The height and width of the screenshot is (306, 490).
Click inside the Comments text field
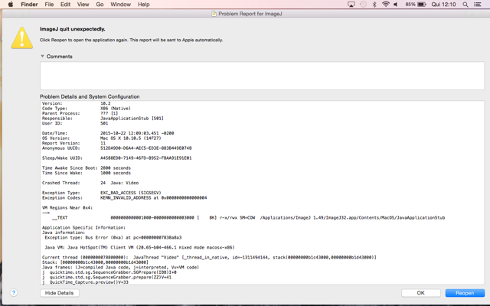[x=262, y=76]
